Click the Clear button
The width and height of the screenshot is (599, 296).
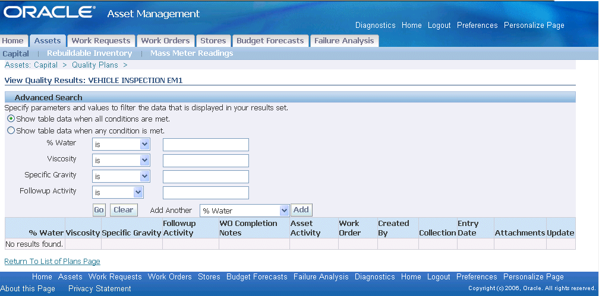pos(124,210)
